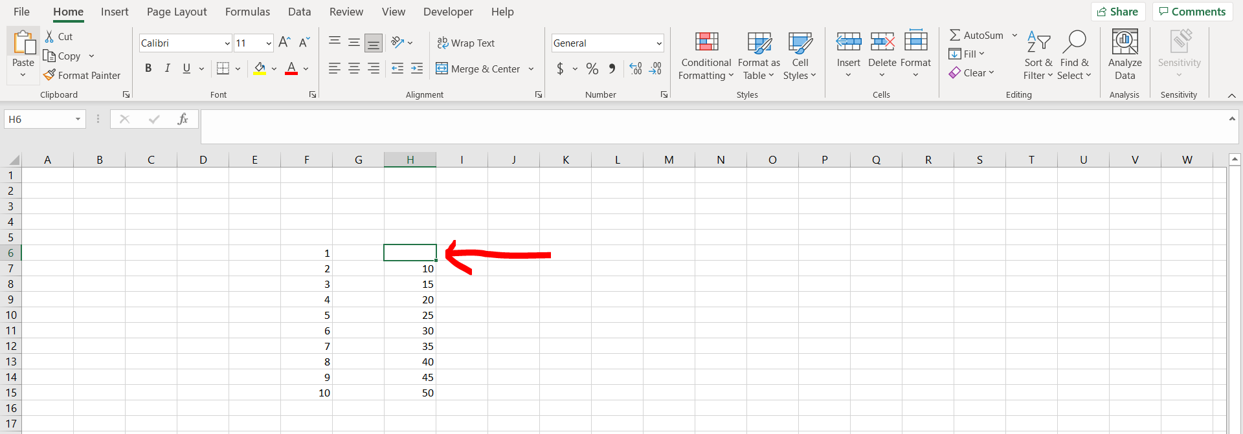The width and height of the screenshot is (1243, 434).
Task: Open the font size dropdown
Action: pos(269,43)
